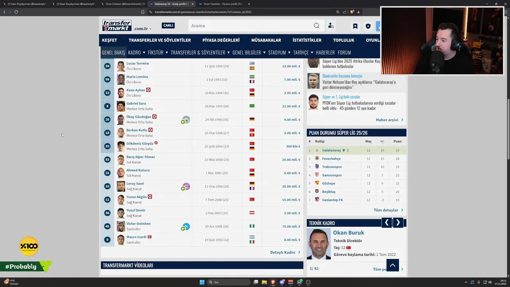Image resolution: width=510 pixels, height=287 pixels.
Task: Click Leroy Sané's 25.00 mil. € market value
Action: point(291,186)
